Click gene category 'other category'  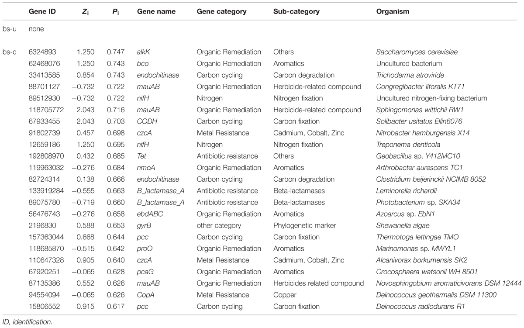219,225
